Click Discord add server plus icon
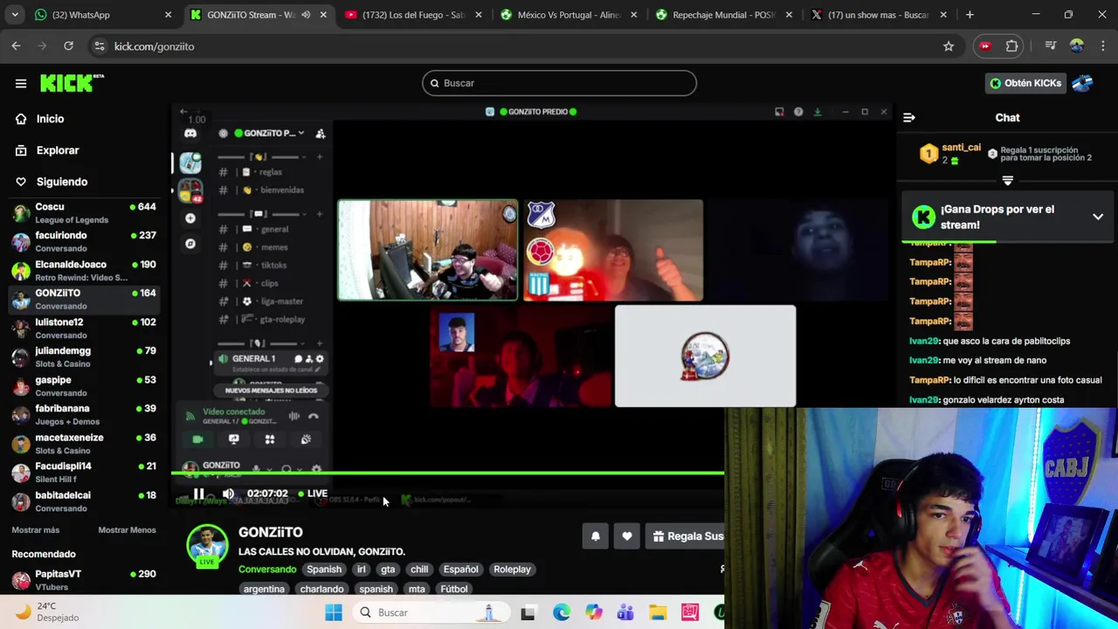The image size is (1118, 629). (190, 218)
